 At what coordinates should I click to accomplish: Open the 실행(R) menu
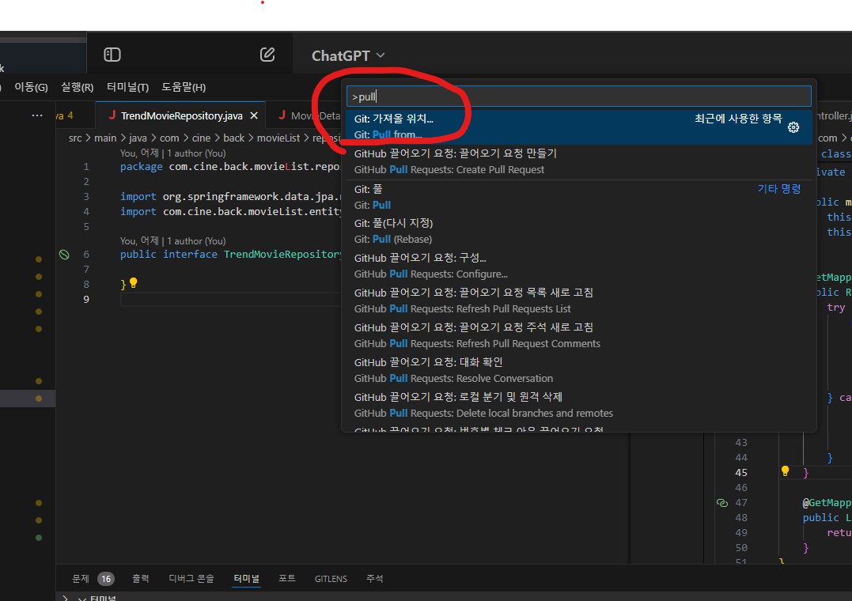pos(78,87)
